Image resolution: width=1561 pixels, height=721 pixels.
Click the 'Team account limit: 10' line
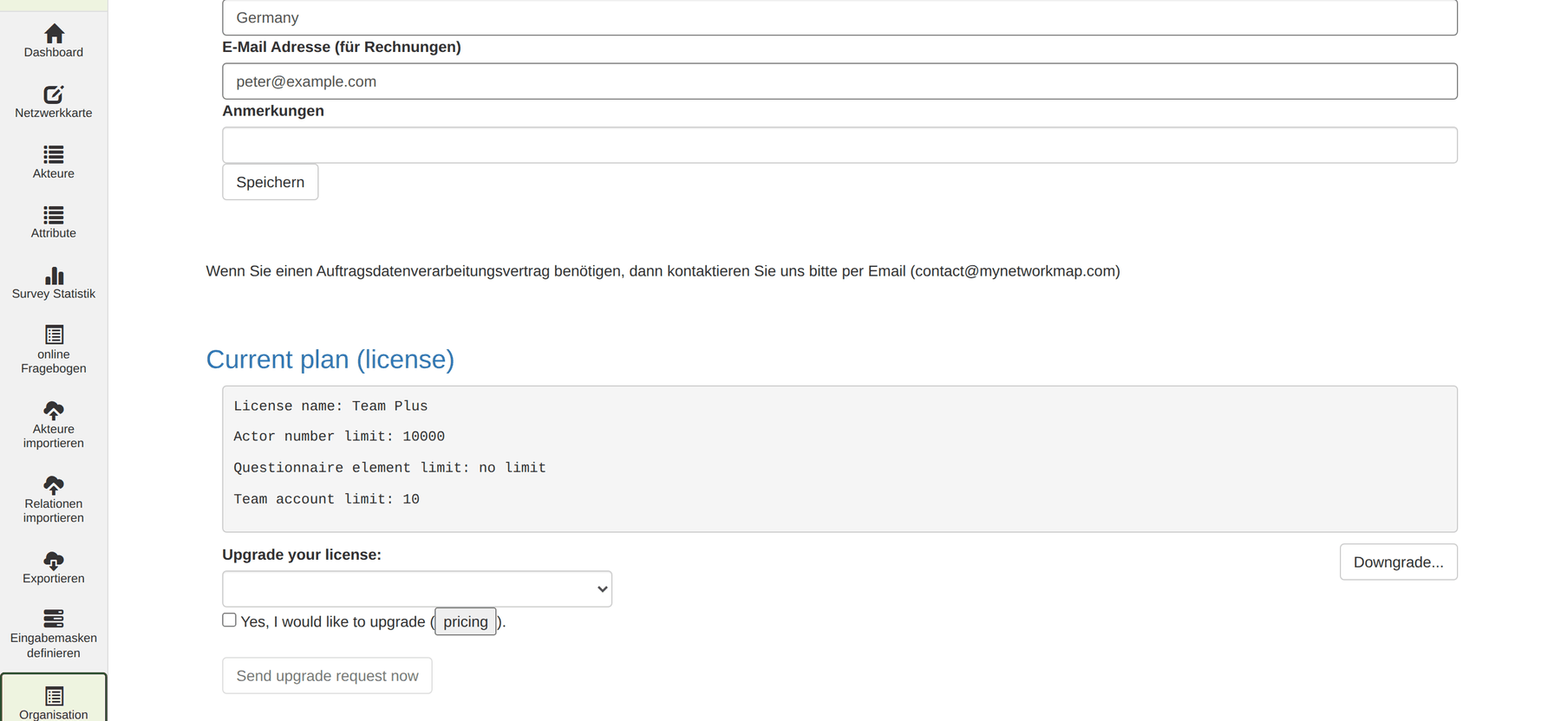[326, 499]
